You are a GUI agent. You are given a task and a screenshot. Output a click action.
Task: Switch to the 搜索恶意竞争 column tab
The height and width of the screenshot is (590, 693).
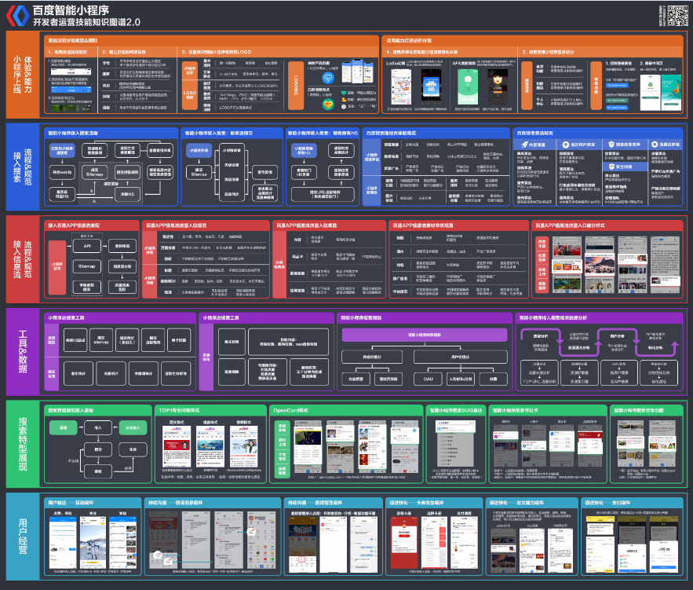tap(625, 145)
